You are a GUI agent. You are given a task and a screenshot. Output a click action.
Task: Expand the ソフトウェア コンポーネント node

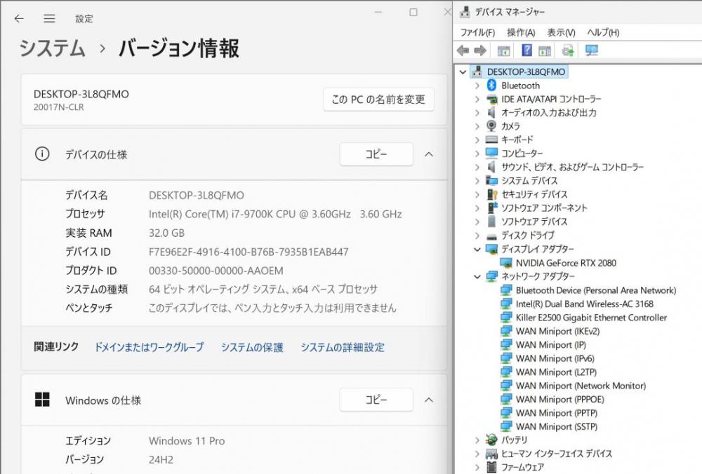(477, 208)
